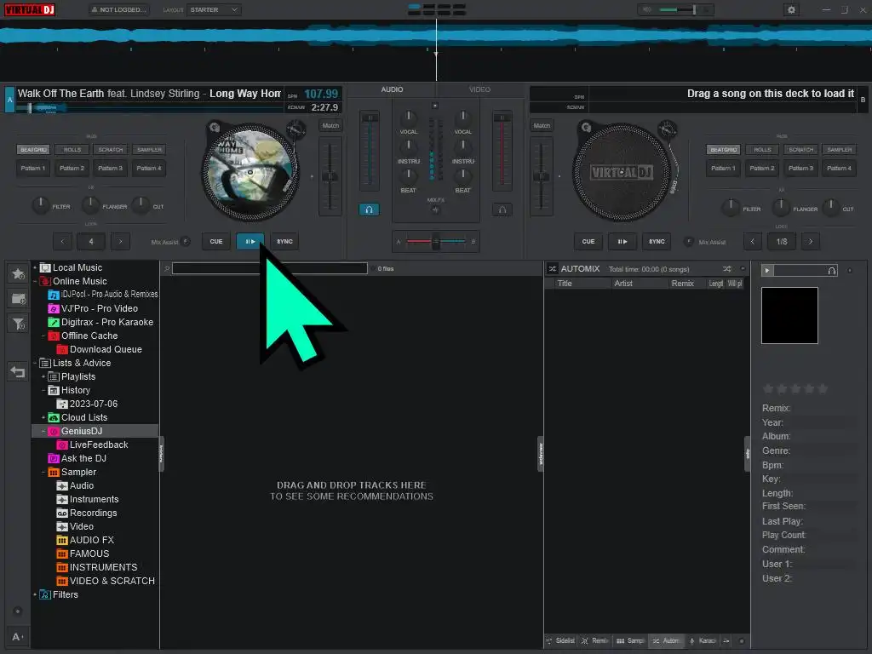Screen dimensions: 872x654
Task: Select deck B ROLLS pad mode
Action: click(762, 150)
